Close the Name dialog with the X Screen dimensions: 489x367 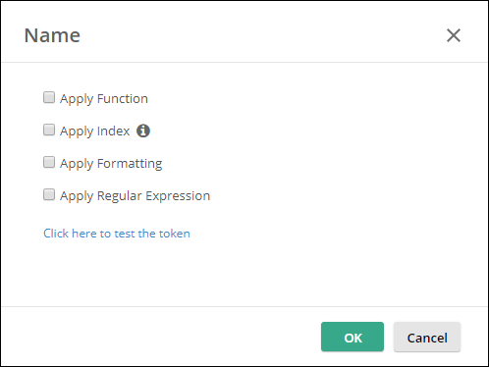click(x=454, y=35)
